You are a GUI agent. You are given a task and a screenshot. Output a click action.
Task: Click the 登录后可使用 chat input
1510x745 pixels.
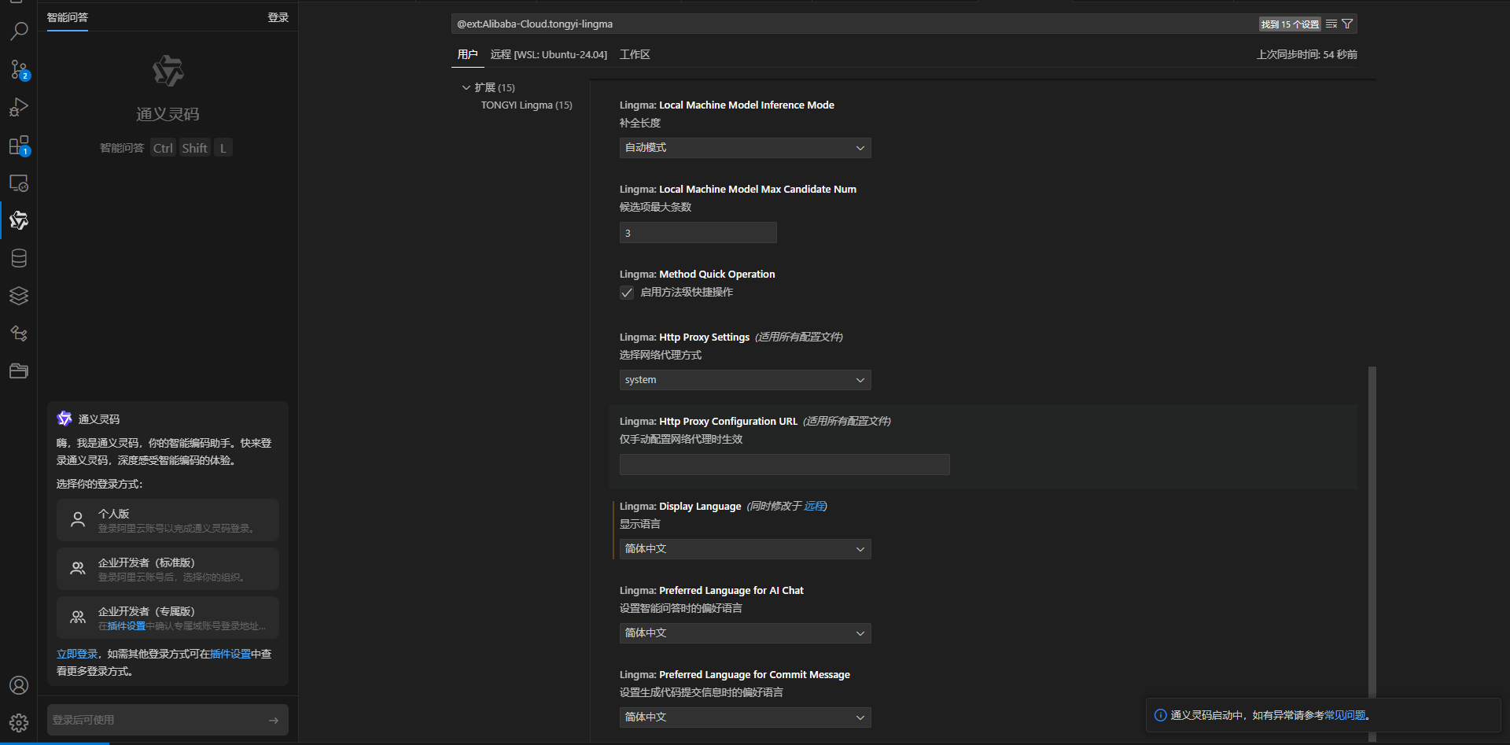pyautogui.click(x=157, y=721)
